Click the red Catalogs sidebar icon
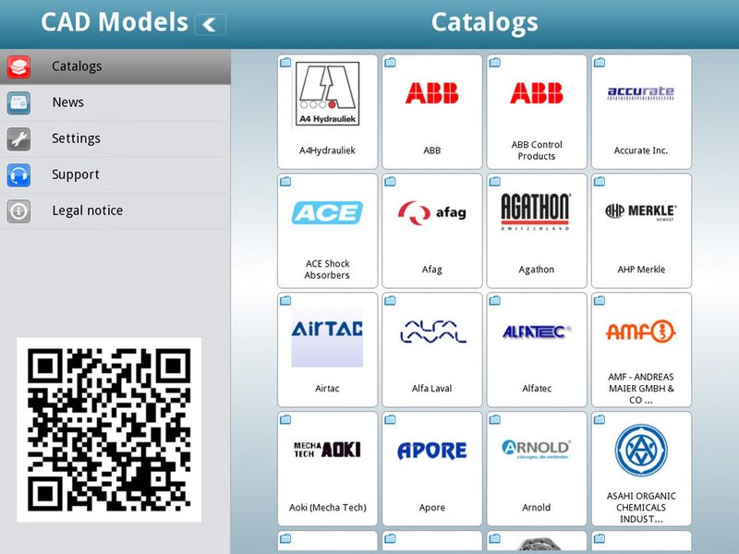Screen dimensions: 739x554 (18, 66)
